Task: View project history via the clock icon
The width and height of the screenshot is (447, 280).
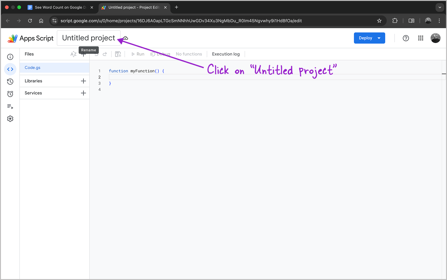Action: pyautogui.click(x=10, y=81)
